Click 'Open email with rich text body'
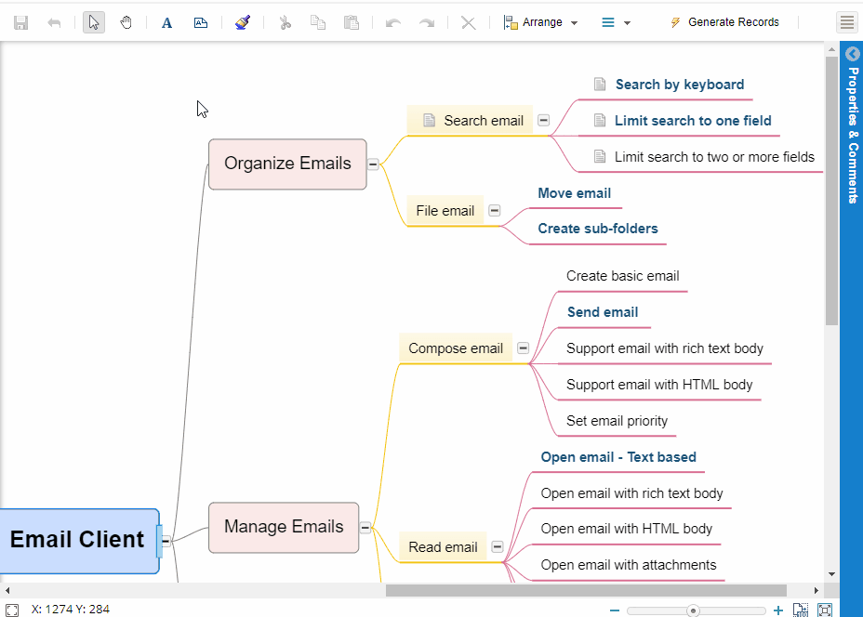 (x=631, y=493)
